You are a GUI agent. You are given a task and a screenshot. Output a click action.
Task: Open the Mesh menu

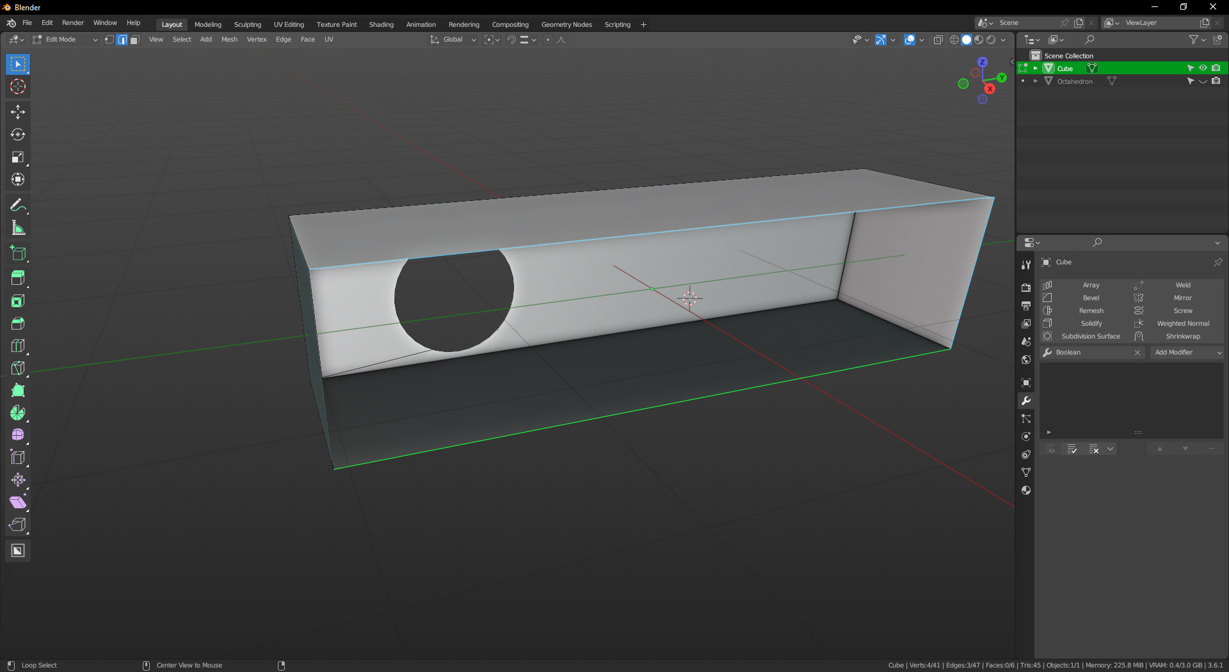229,40
